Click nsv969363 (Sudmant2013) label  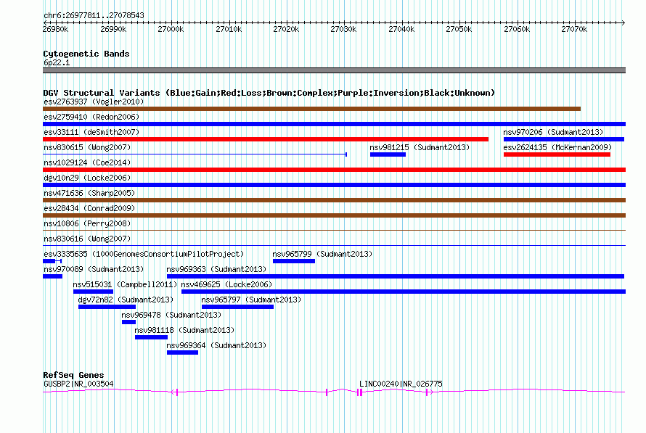click(x=216, y=269)
